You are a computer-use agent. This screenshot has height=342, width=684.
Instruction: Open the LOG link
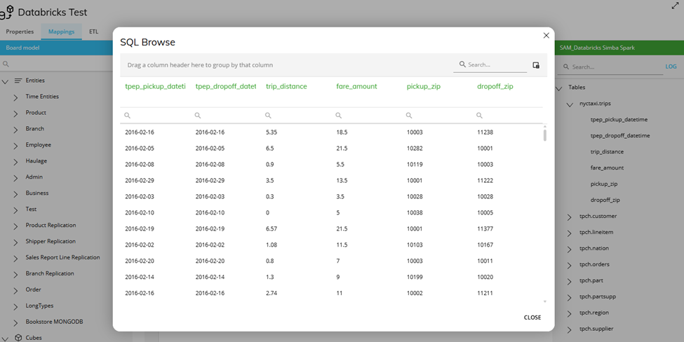click(x=671, y=67)
